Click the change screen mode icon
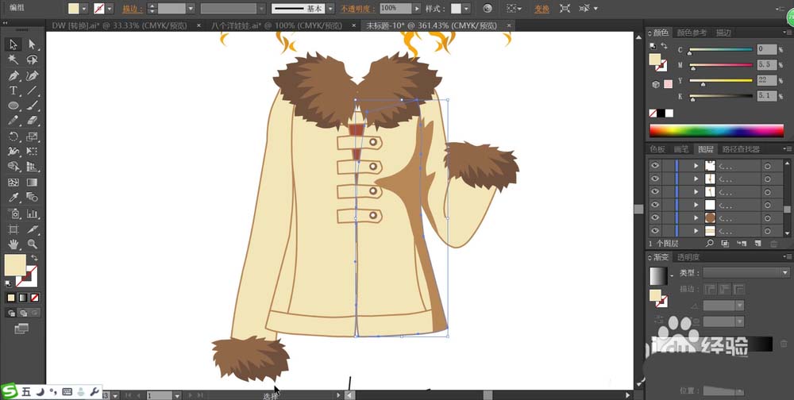The height and width of the screenshot is (400, 794). click(x=21, y=329)
